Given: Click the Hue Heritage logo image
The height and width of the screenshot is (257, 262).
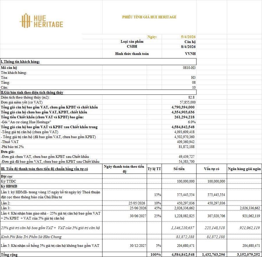Looking at the screenshot, I should point(41,21).
